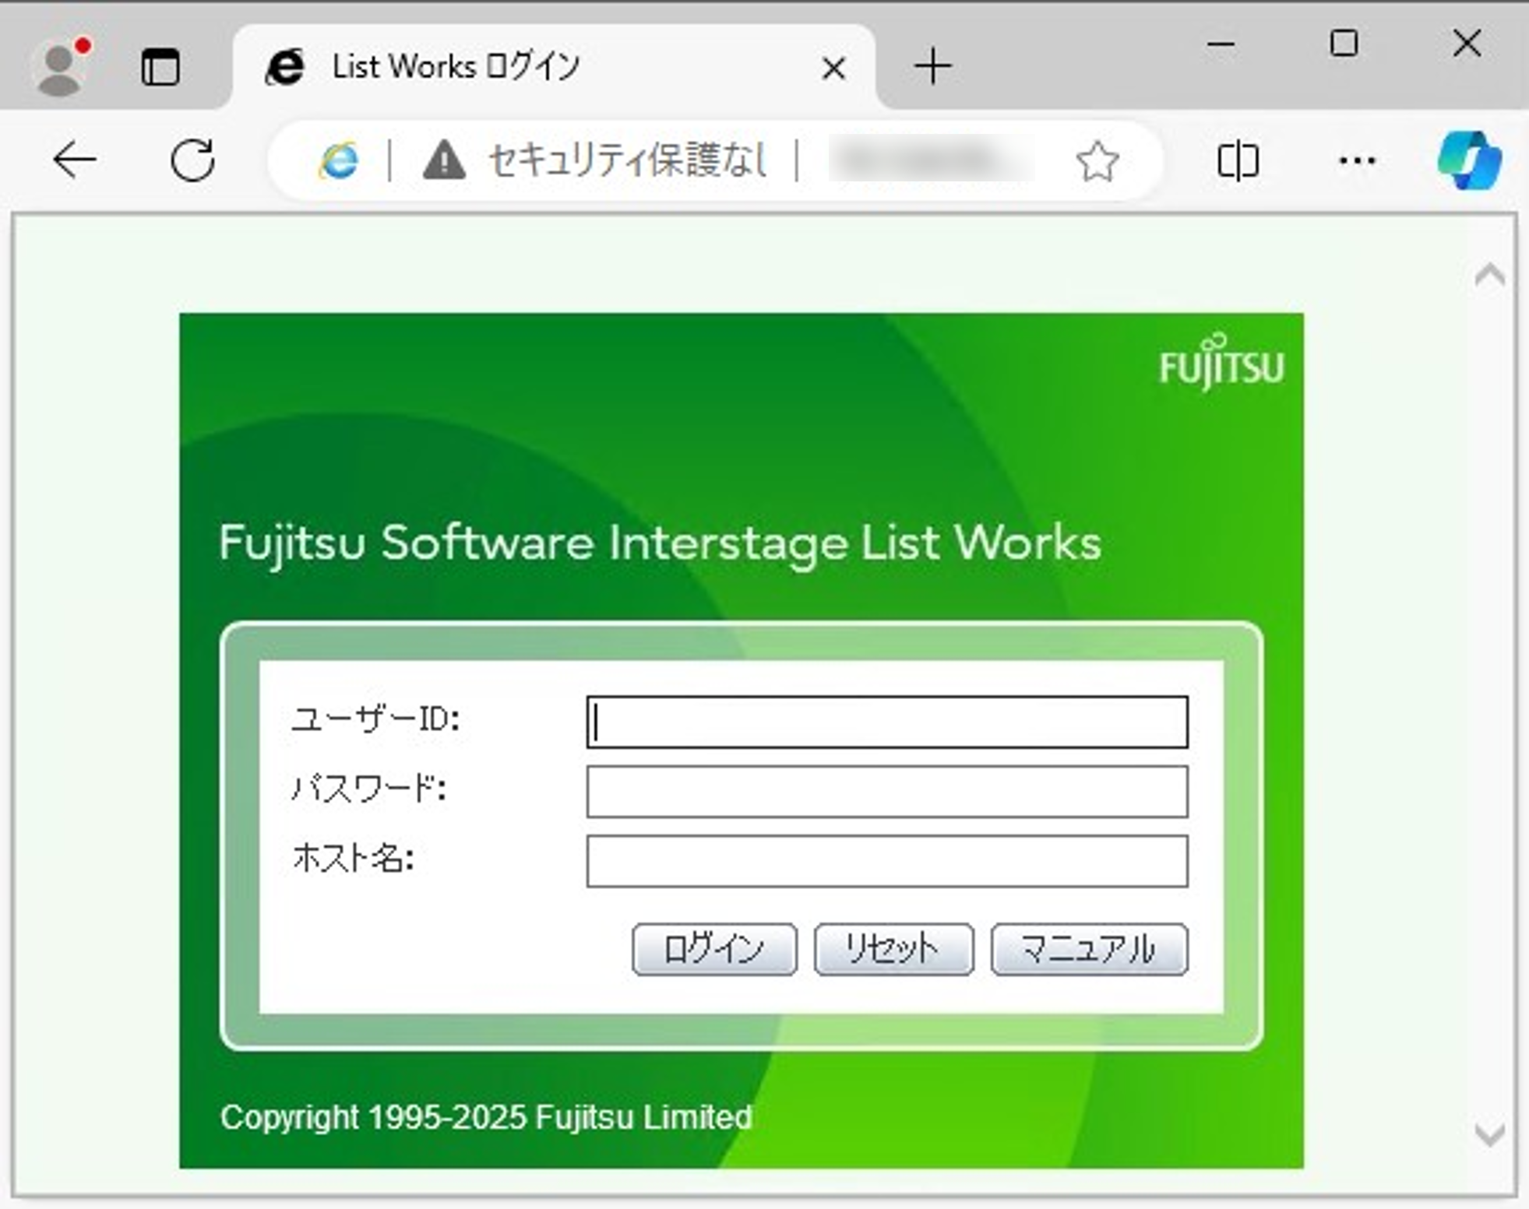Close the List Works ログイン tab
The height and width of the screenshot is (1209, 1529).
[x=833, y=69]
